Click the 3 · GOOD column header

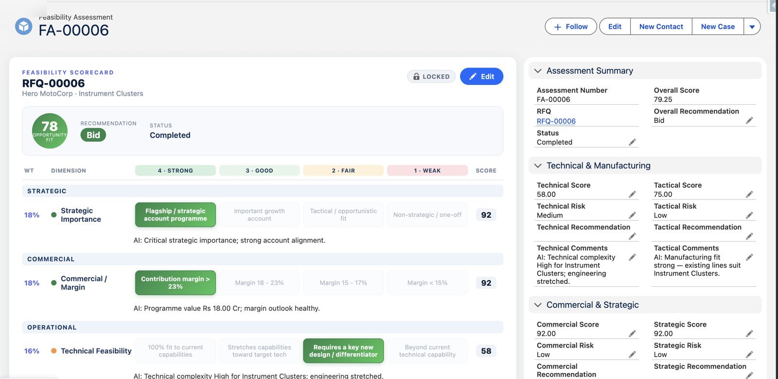[259, 170]
